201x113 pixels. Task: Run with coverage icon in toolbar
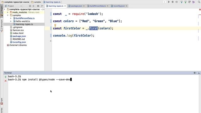[x=177, y=2]
